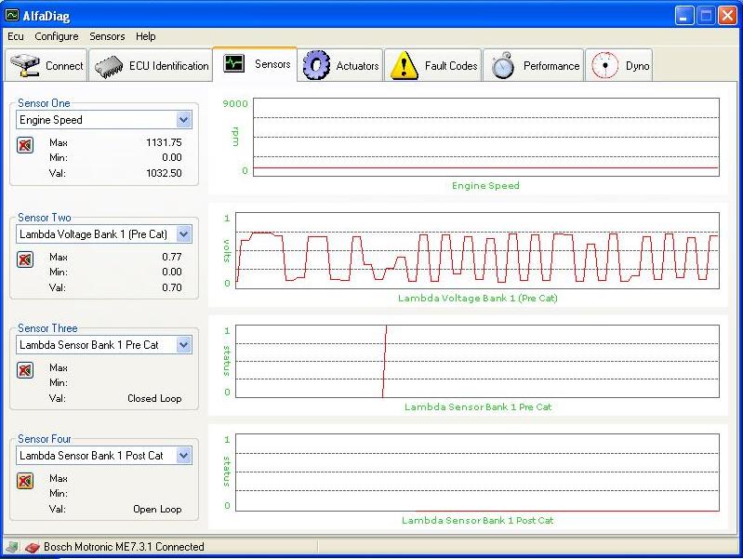Click the red car connection status icon
743x559 pixels.
(32, 548)
